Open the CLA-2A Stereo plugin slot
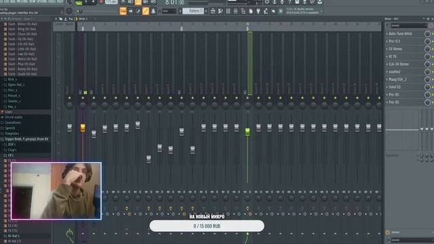434x244 pixels. (399, 64)
